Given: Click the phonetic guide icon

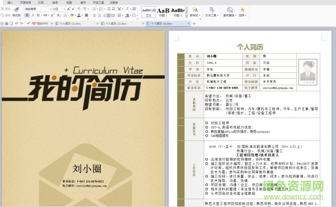Looking at the screenshot, I should [85, 9].
